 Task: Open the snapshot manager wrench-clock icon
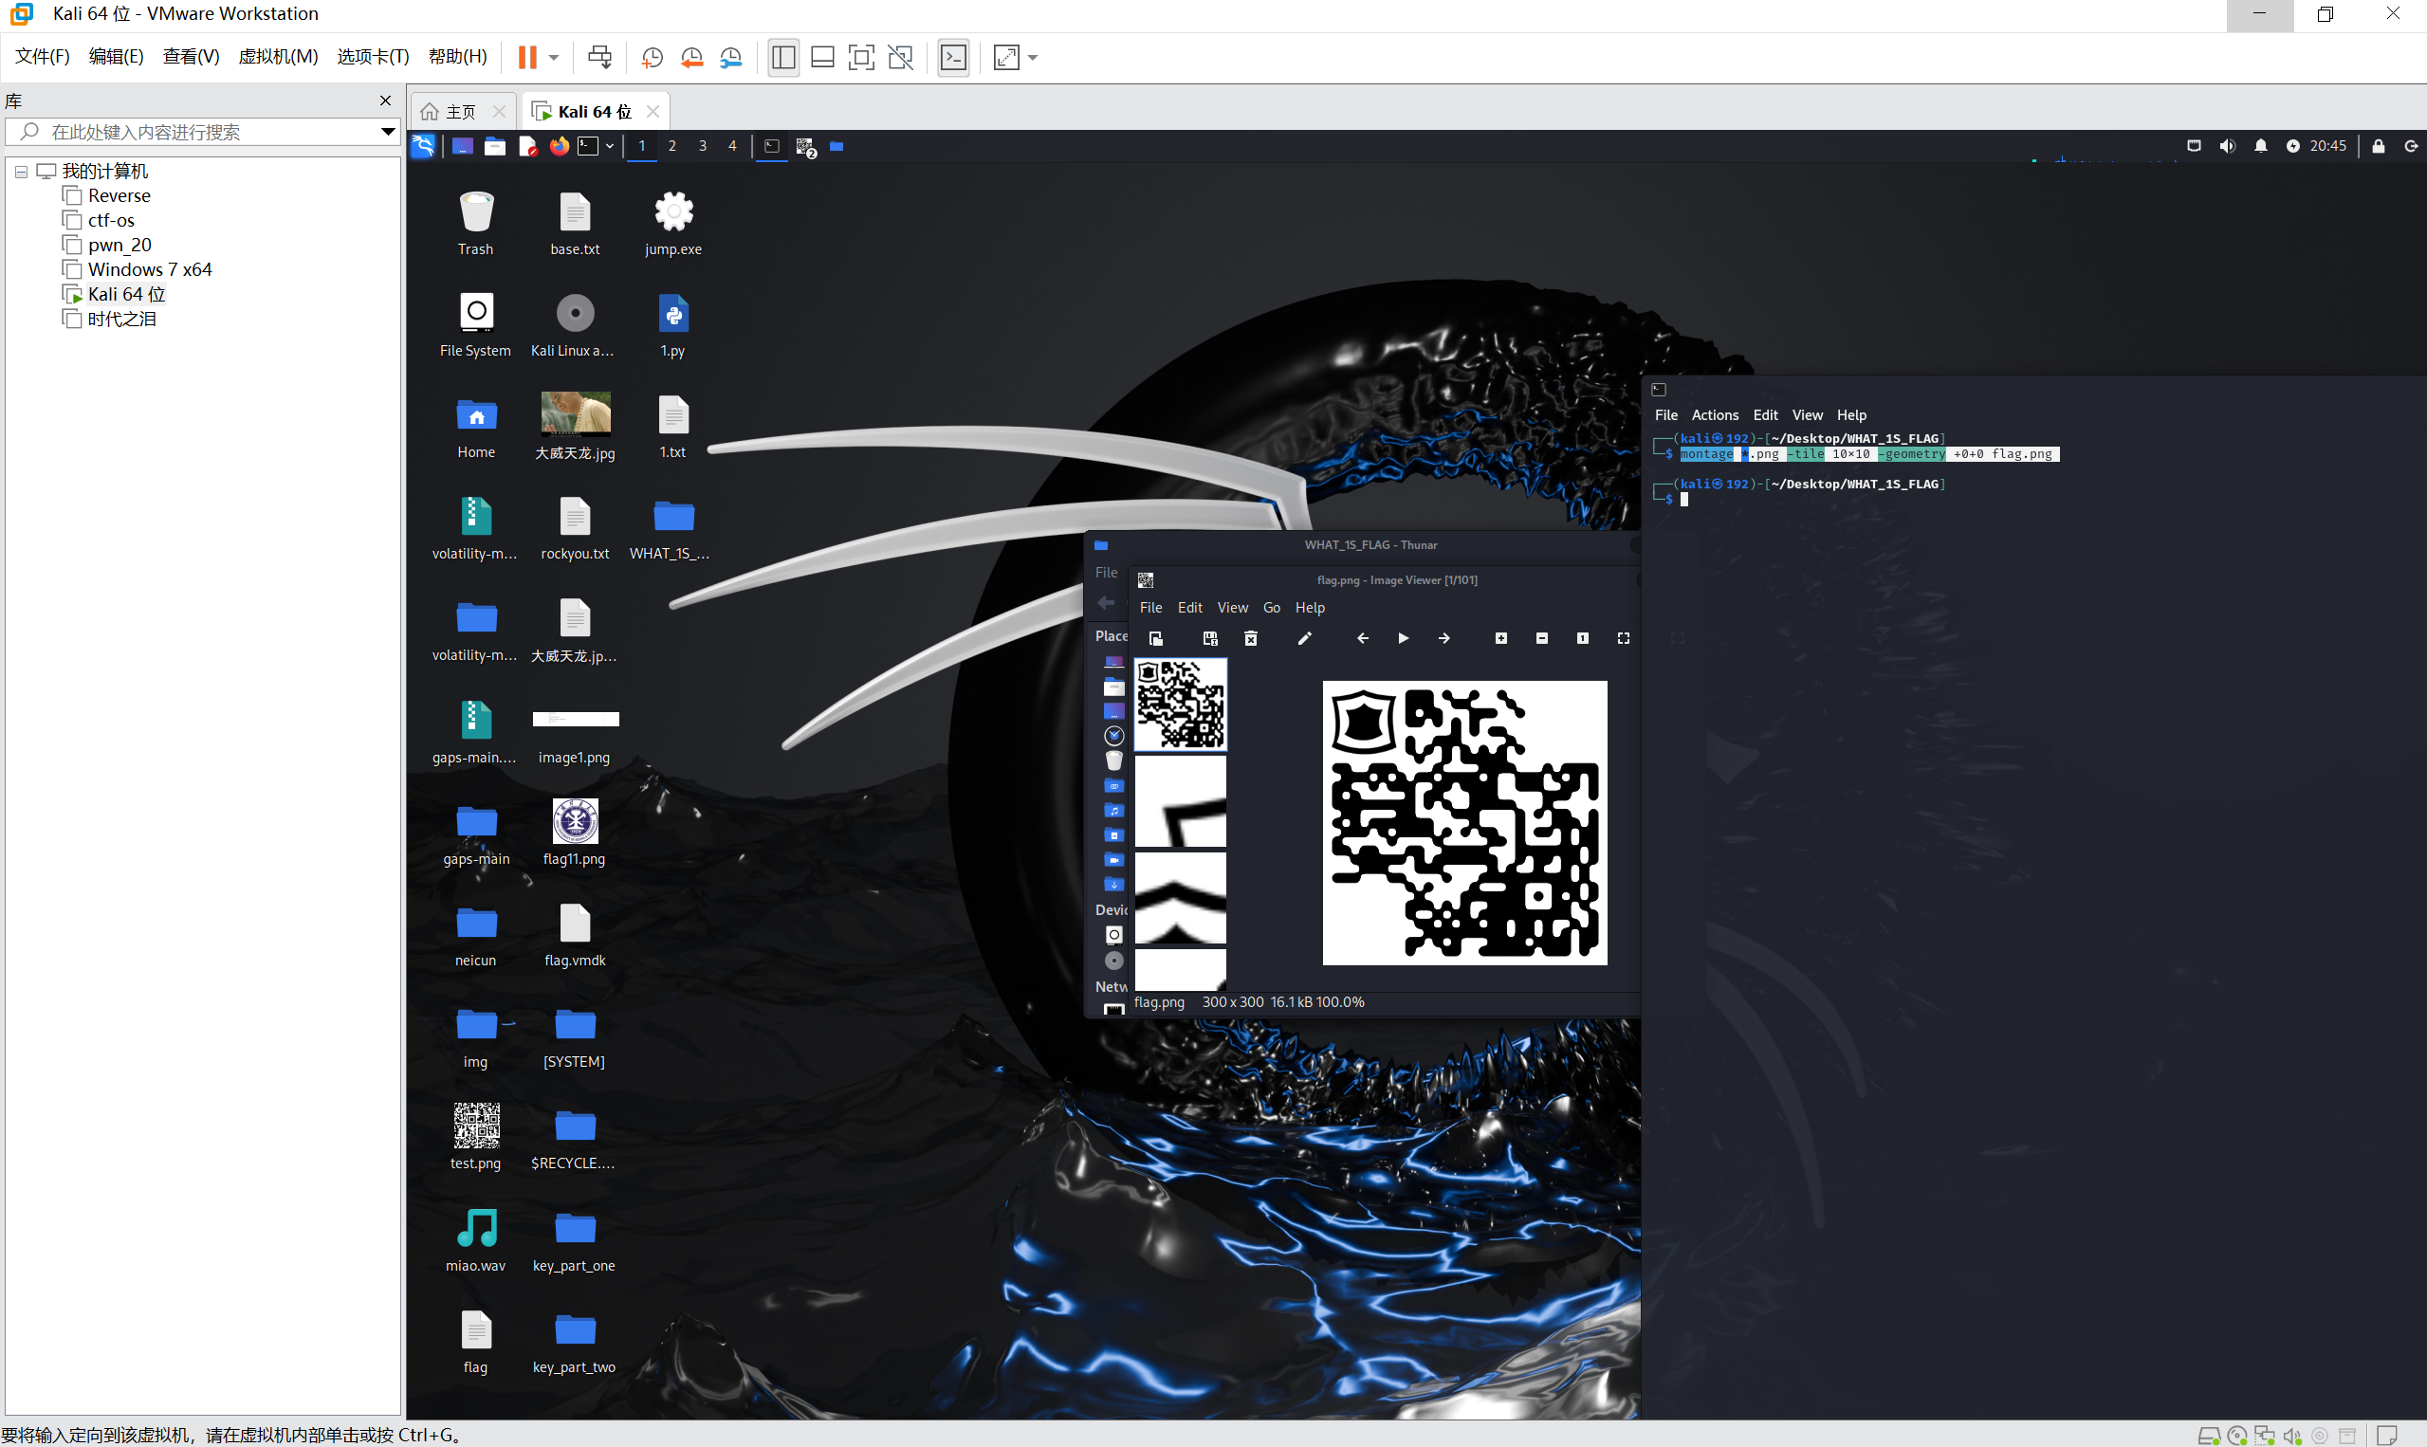[730, 58]
